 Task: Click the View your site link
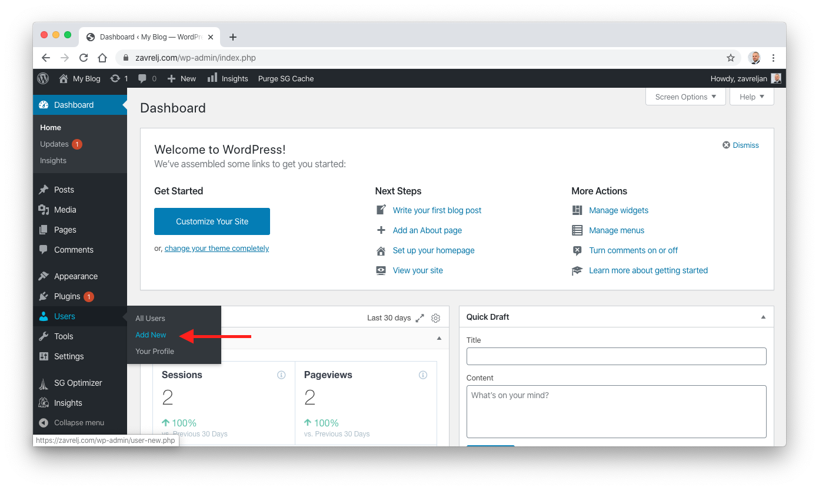coord(418,270)
